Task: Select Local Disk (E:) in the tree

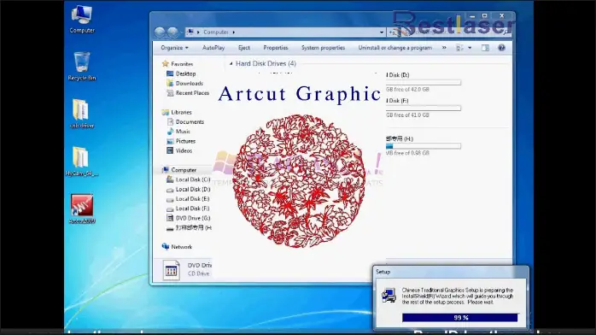Action: coord(192,199)
